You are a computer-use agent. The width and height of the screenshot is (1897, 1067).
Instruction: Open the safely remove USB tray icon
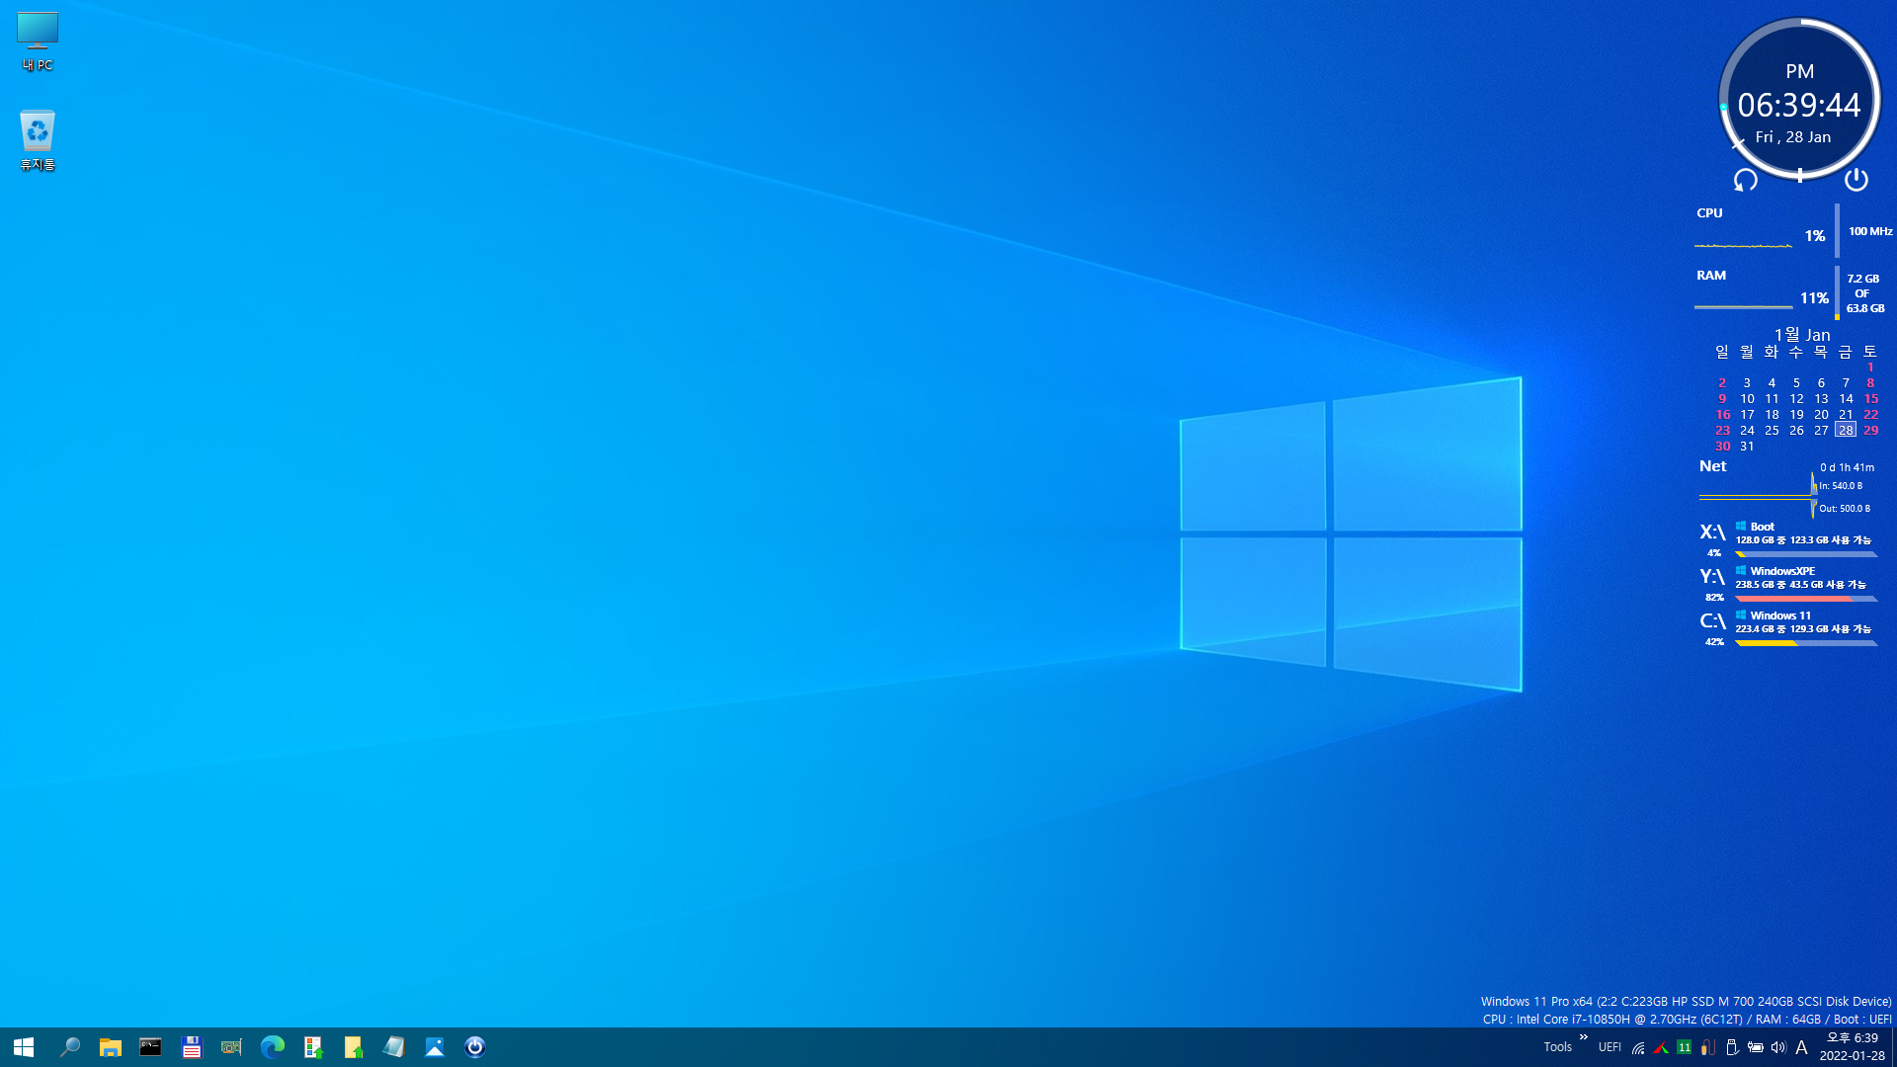[x=1732, y=1048]
